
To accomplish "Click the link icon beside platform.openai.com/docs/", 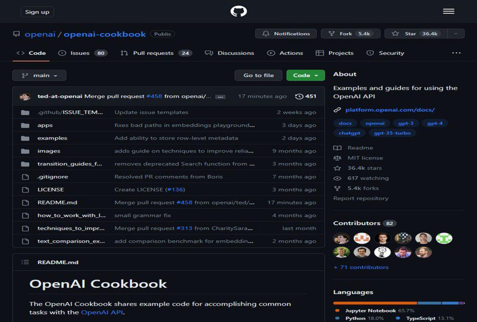I will (x=337, y=109).
